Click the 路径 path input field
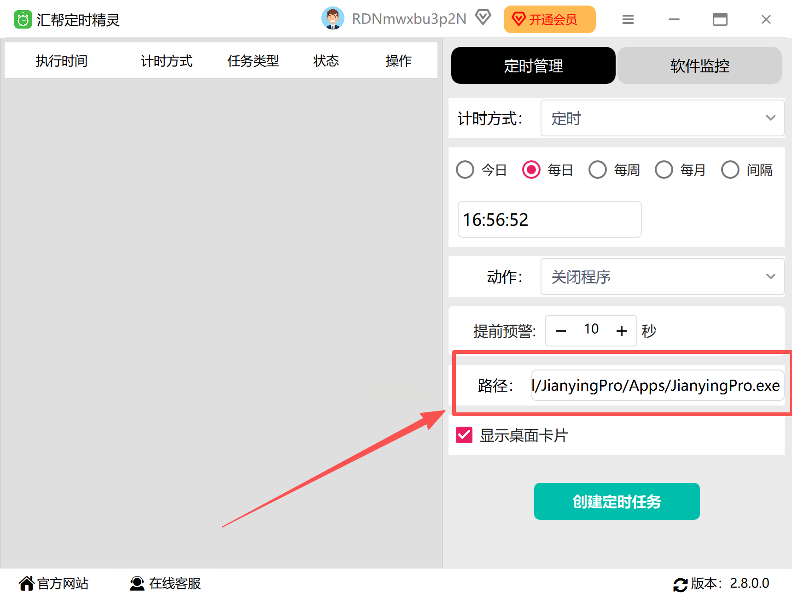This screenshot has width=792, height=599. coord(658,385)
